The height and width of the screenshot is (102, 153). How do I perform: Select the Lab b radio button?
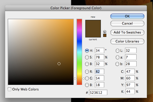pyautogui.click(x=117, y=64)
